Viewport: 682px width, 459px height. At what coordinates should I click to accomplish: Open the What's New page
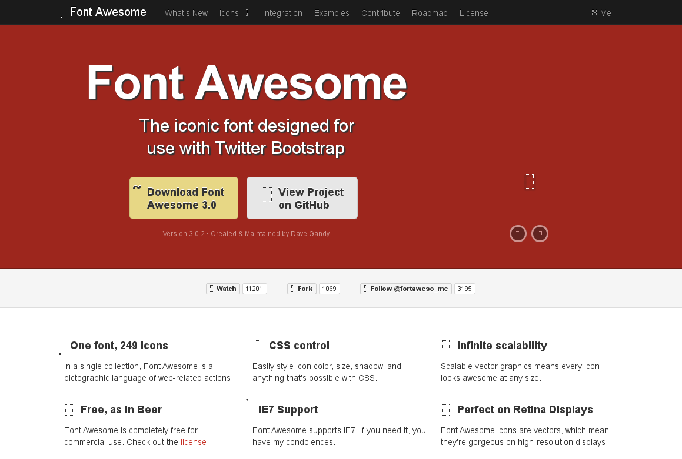pyautogui.click(x=186, y=13)
